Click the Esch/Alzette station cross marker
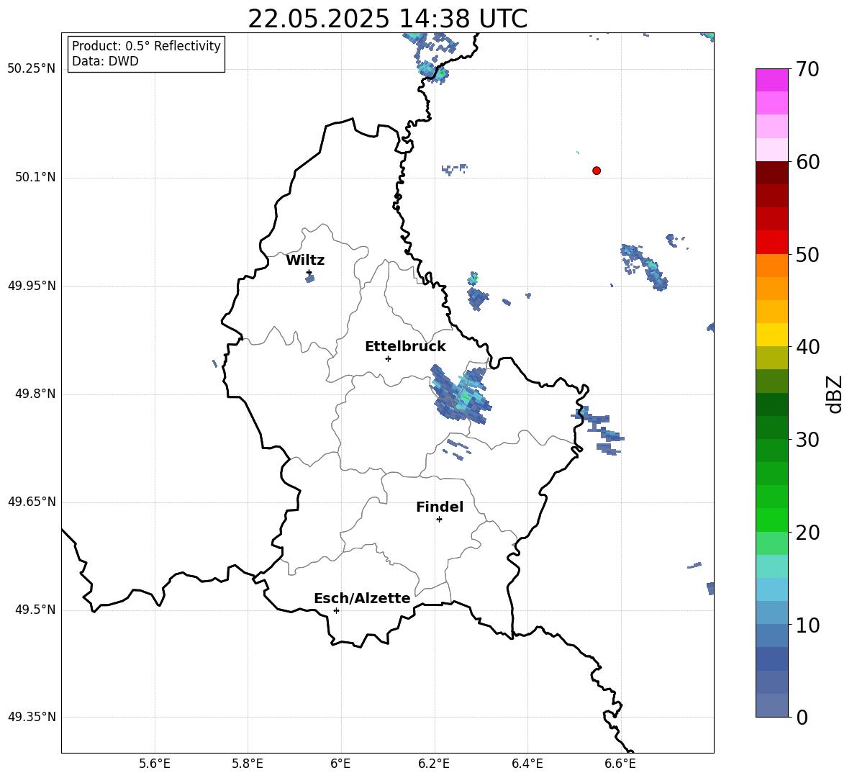This screenshot has height=778, width=852. pos(336,610)
